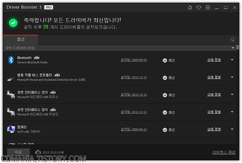The image size is (242, 163).
Task: Click the USB 마우스 device icon
Action: pos(11,95)
